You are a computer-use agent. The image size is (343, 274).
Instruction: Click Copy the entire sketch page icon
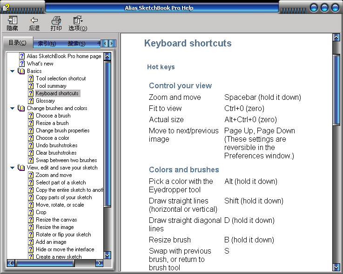pyautogui.click(x=31, y=190)
